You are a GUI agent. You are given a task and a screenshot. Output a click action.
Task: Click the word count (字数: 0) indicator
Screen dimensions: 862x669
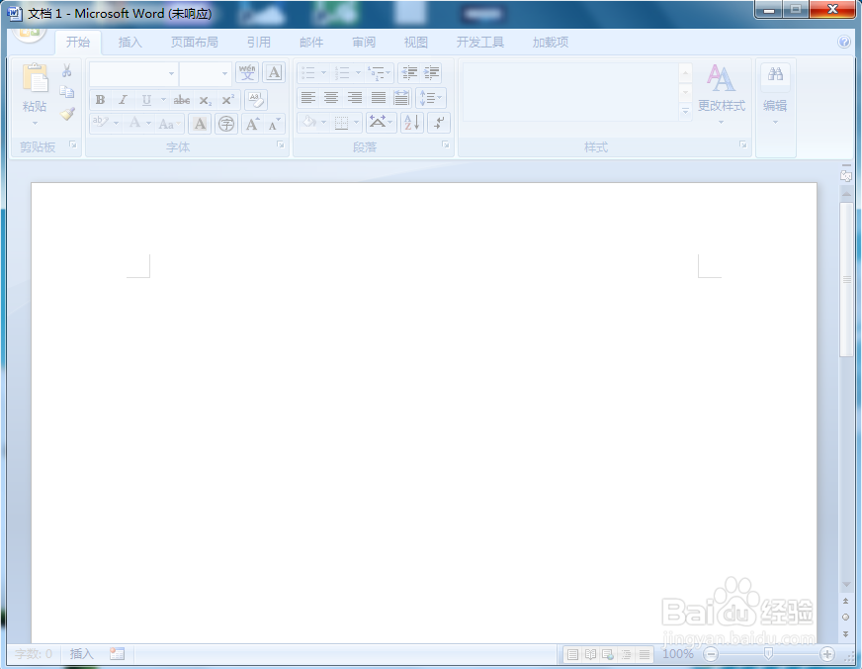[34, 653]
